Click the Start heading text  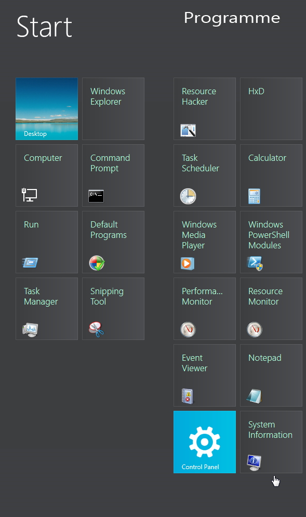coord(45,27)
